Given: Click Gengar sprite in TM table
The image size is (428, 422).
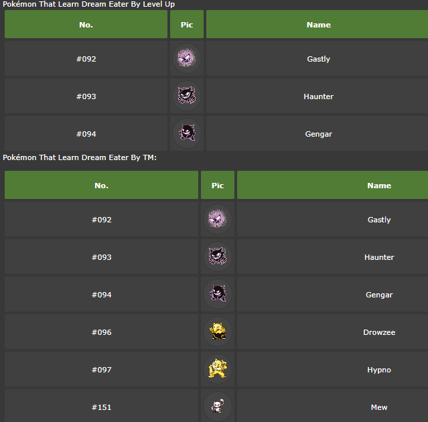Looking at the screenshot, I should click(x=218, y=294).
